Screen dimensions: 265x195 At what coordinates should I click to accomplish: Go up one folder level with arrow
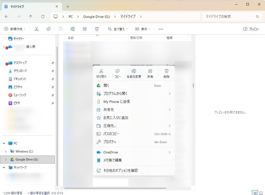(31, 17)
